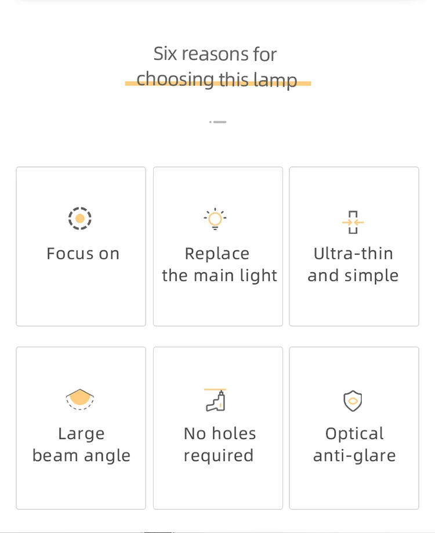Screen dimensions: 435x533
Task: Click the drill no-holes icon
Action: pyautogui.click(x=215, y=400)
